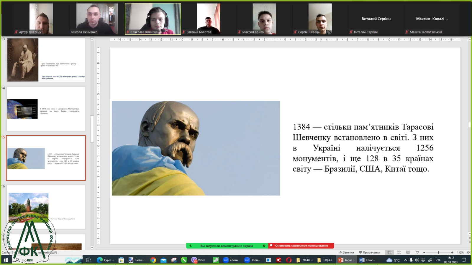The width and height of the screenshot is (472, 265).
Task: Click the slide text starting with '1384'
Action: 363,148
